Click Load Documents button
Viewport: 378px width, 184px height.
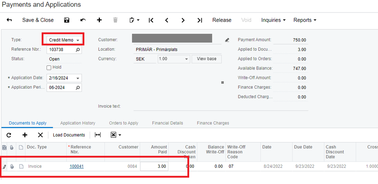69,135
